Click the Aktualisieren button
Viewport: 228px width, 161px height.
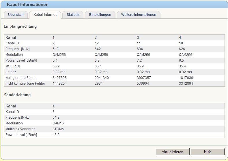click(173, 152)
